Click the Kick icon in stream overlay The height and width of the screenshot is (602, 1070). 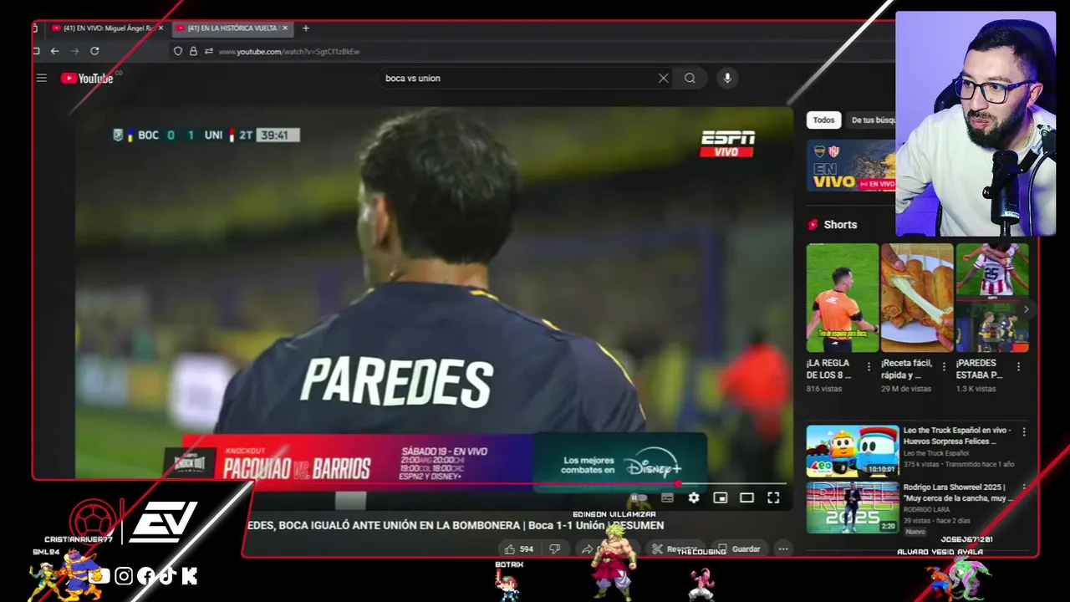189,575
